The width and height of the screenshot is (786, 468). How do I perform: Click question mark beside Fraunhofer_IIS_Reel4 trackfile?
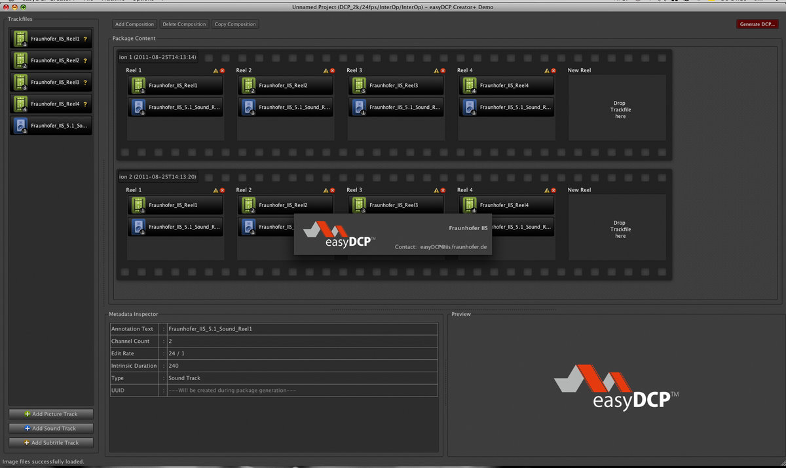[85, 104]
